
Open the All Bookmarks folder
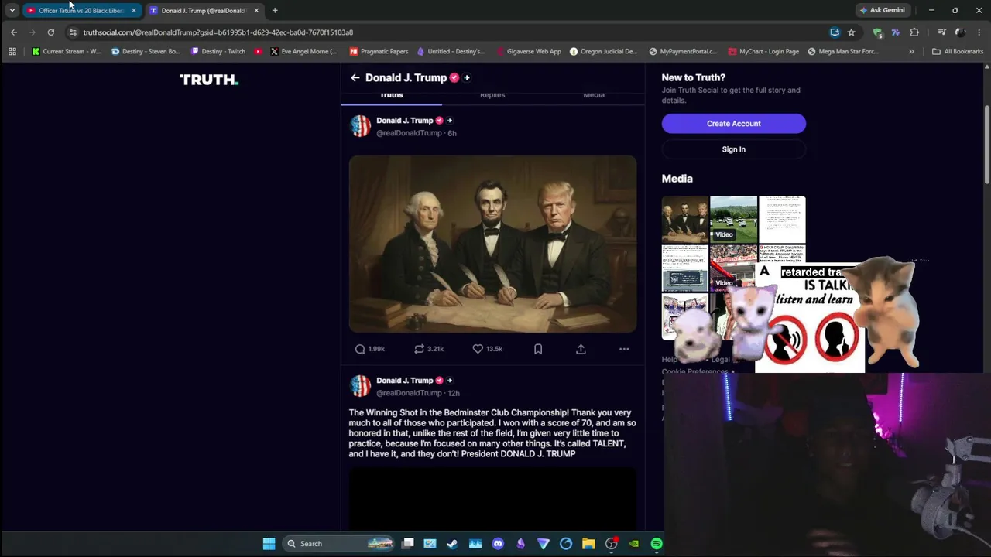click(958, 52)
